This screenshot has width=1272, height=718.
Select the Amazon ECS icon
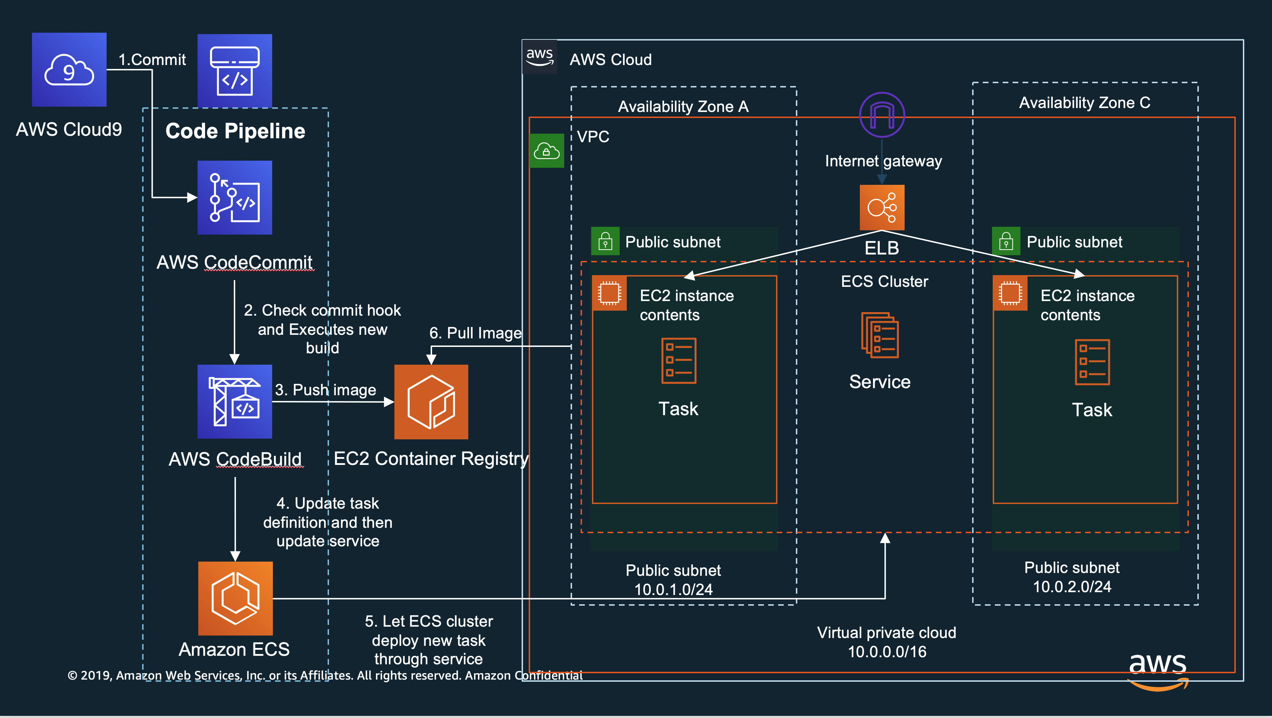[x=235, y=599]
